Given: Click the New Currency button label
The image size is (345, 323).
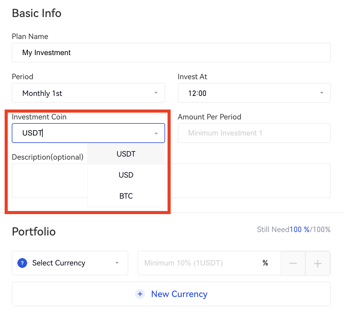Looking at the screenshot, I should [x=179, y=294].
